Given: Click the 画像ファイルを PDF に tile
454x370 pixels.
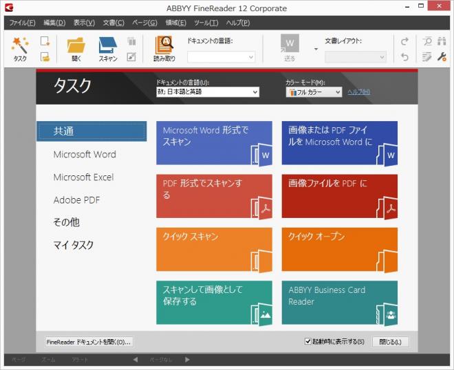Looking at the screenshot, I should coord(340,196).
